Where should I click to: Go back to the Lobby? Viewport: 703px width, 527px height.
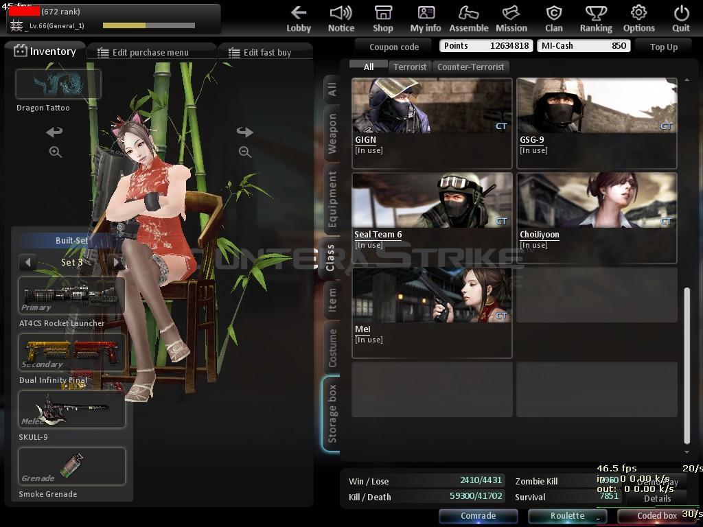point(299,19)
